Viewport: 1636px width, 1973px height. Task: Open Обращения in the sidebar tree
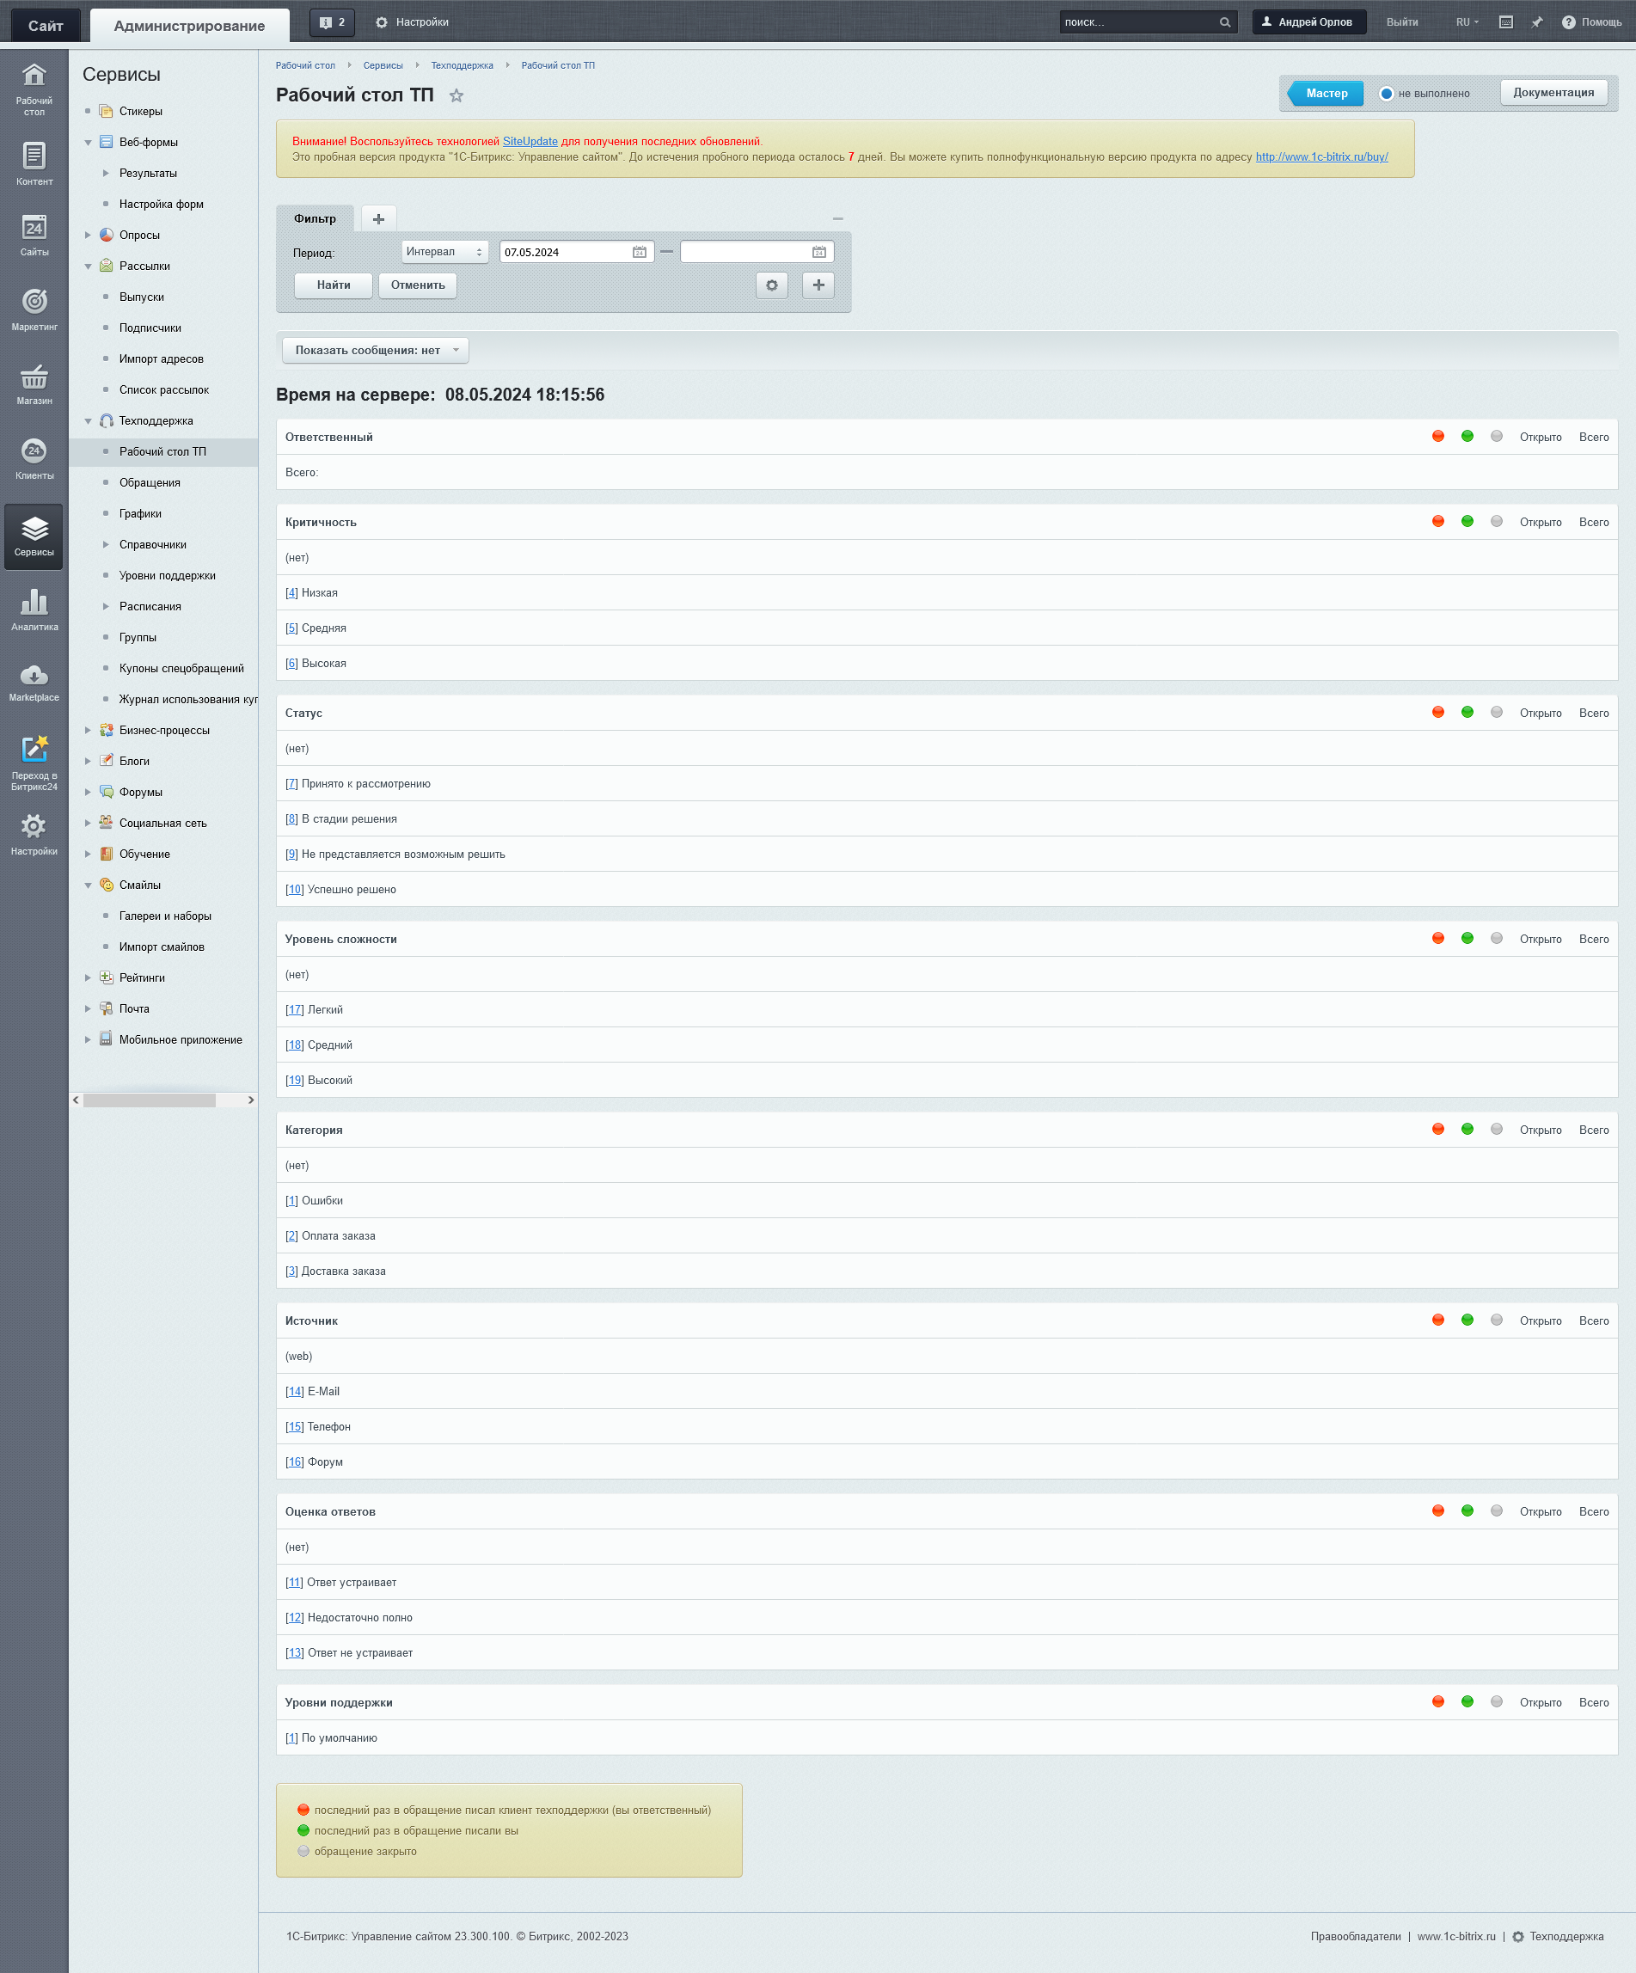tap(150, 483)
